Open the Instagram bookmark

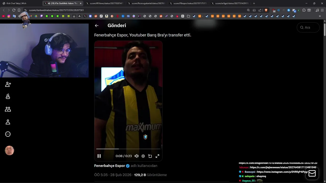(9, 16)
